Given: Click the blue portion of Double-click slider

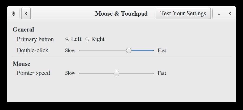Looking at the screenshot, I should 142,50.
